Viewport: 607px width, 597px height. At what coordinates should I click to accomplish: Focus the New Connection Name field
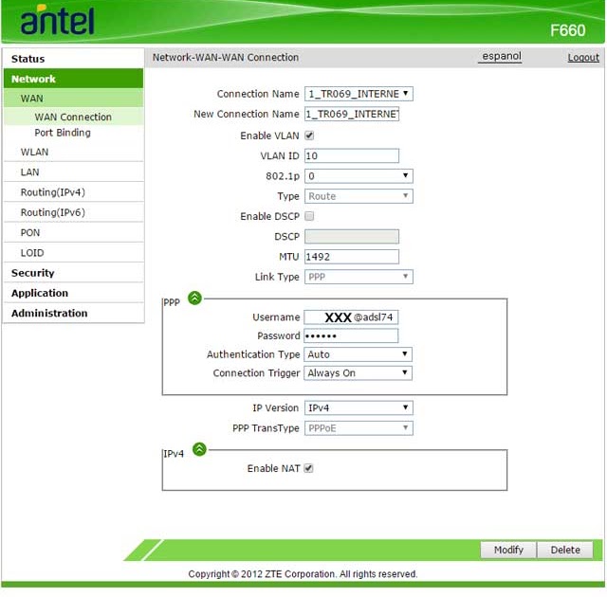pyautogui.click(x=352, y=114)
